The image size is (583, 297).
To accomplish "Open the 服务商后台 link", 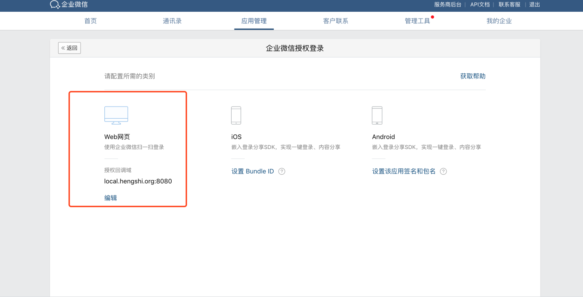I will pyautogui.click(x=447, y=4).
